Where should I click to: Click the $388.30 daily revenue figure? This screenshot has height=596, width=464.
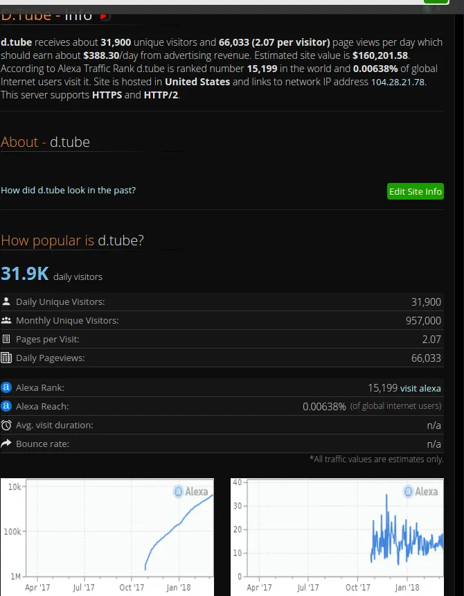101,55
